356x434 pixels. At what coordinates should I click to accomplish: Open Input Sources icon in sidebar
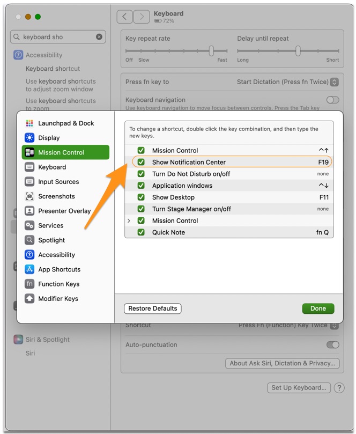pos(29,181)
